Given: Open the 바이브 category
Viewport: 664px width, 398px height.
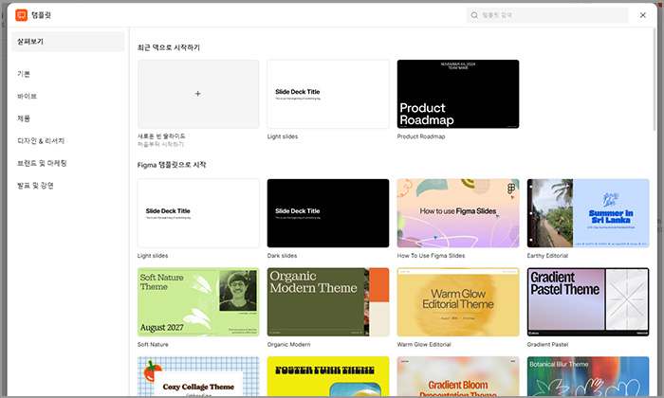Looking at the screenshot, I should coord(27,97).
